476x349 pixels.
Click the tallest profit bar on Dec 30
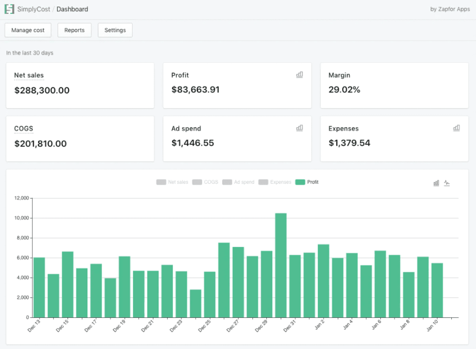click(x=281, y=265)
